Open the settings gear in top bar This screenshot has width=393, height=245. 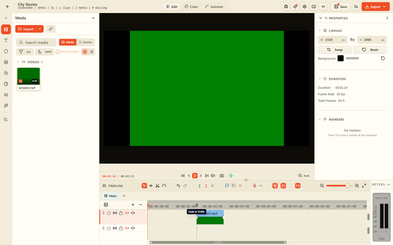click(x=305, y=7)
